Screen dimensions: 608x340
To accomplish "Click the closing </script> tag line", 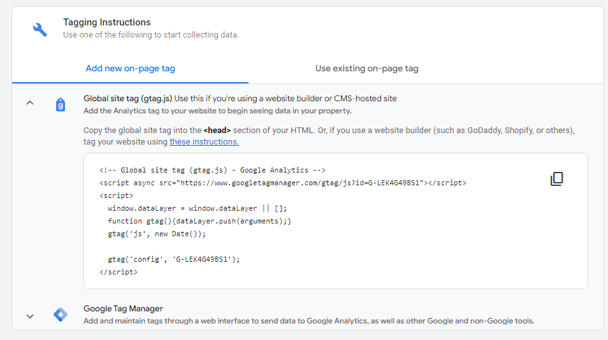I will 119,272.
